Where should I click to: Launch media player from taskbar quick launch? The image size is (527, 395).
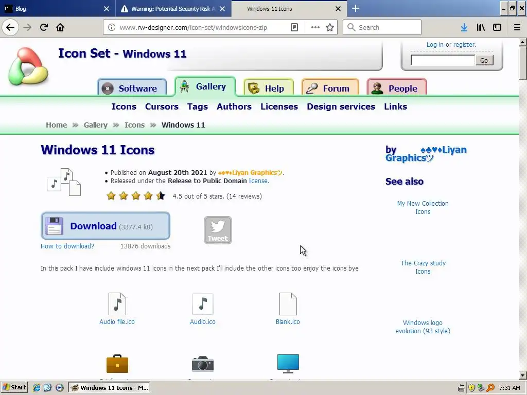point(60,388)
